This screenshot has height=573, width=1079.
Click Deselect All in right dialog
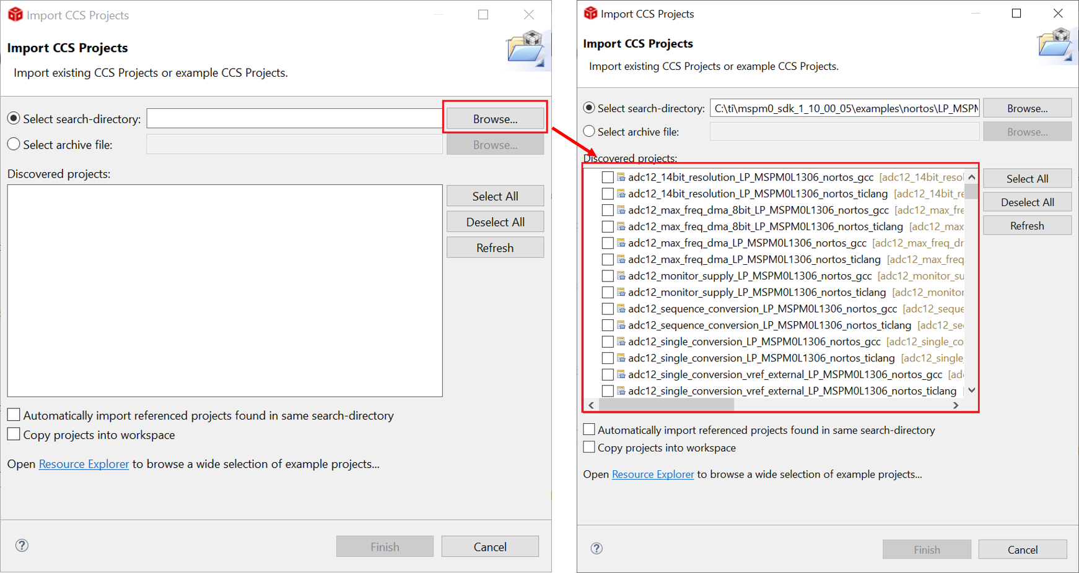1027,202
